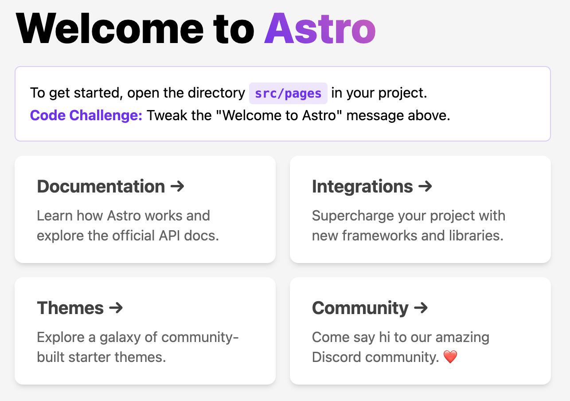Click the Themes starter themes description

pyautogui.click(x=137, y=347)
